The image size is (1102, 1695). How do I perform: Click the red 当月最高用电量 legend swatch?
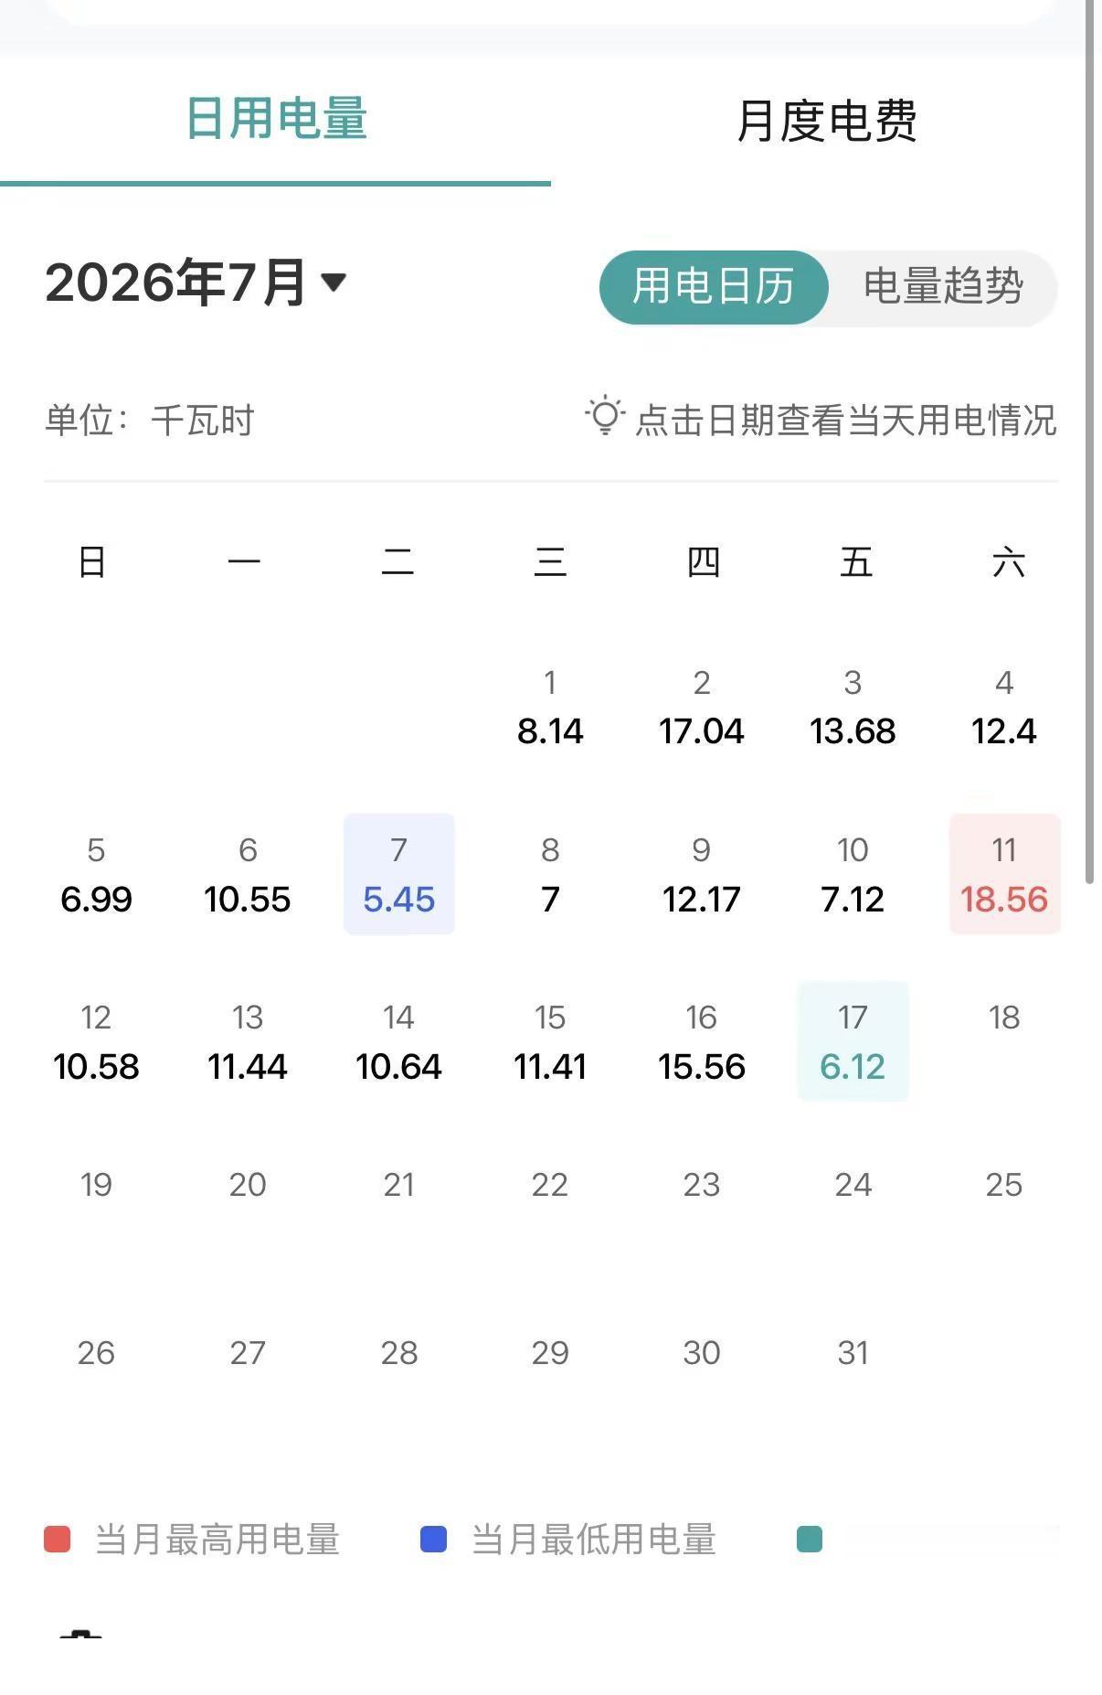coord(58,1540)
